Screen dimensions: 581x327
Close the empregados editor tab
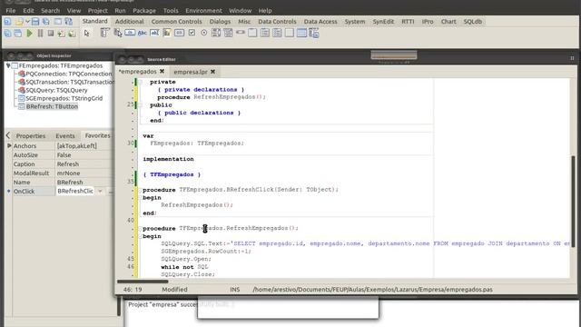click(162, 71)
